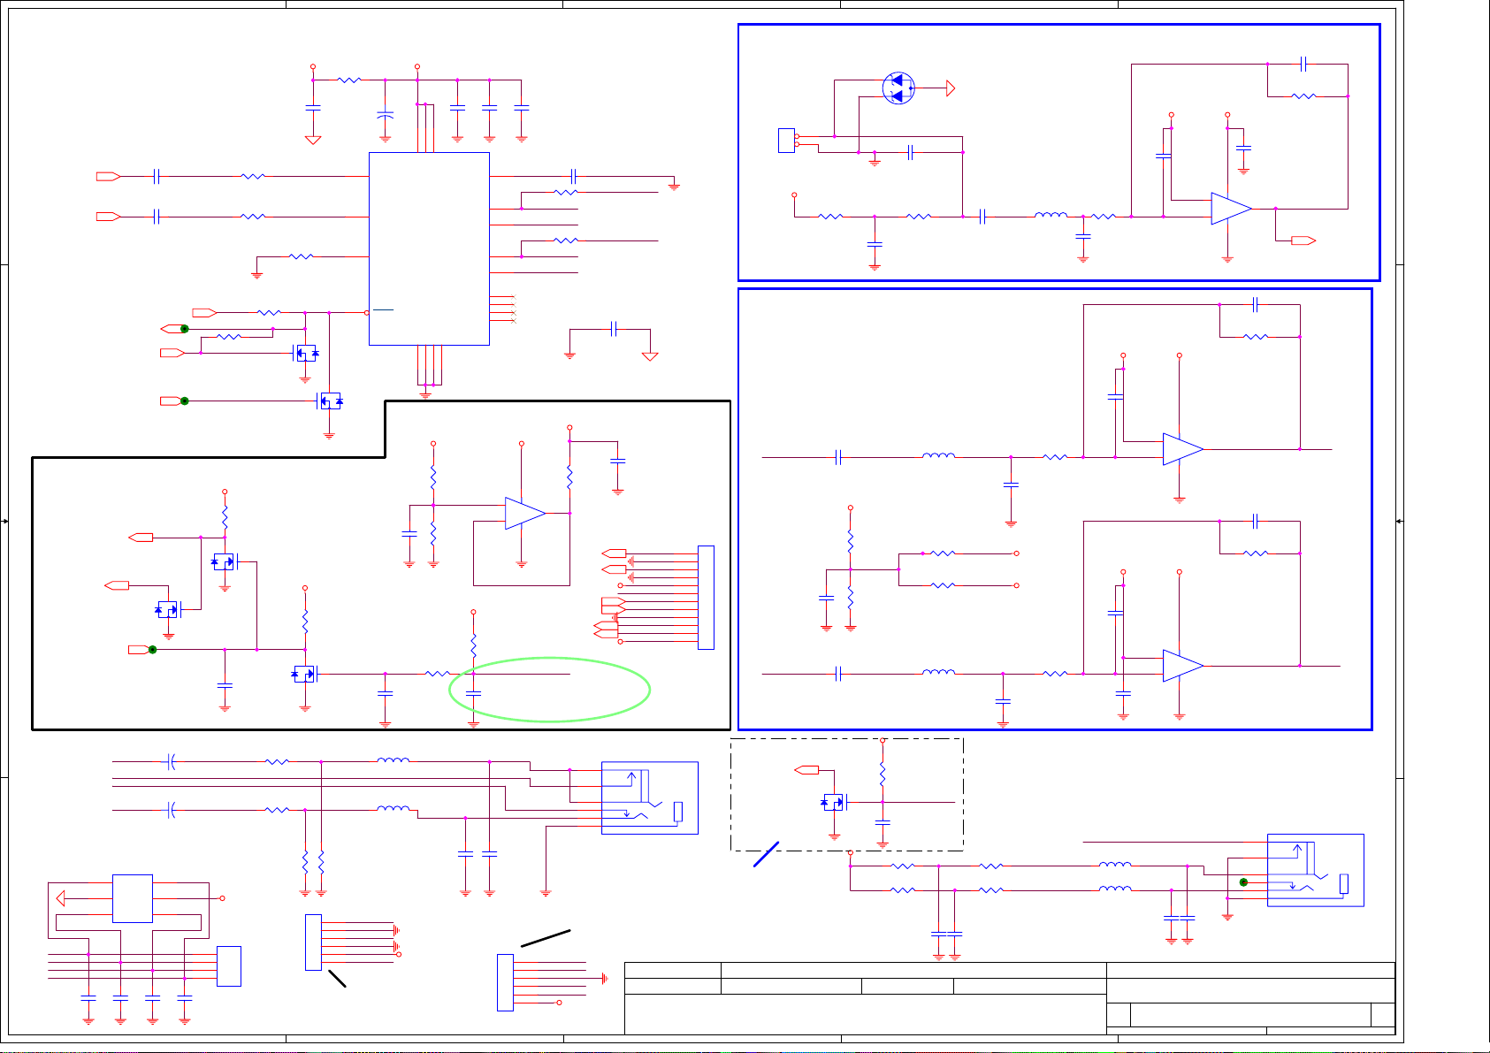Select the tall multi-pin connector in black-outlined area
Viewport: 1490px width, 1053px height.
pos(706,598)
